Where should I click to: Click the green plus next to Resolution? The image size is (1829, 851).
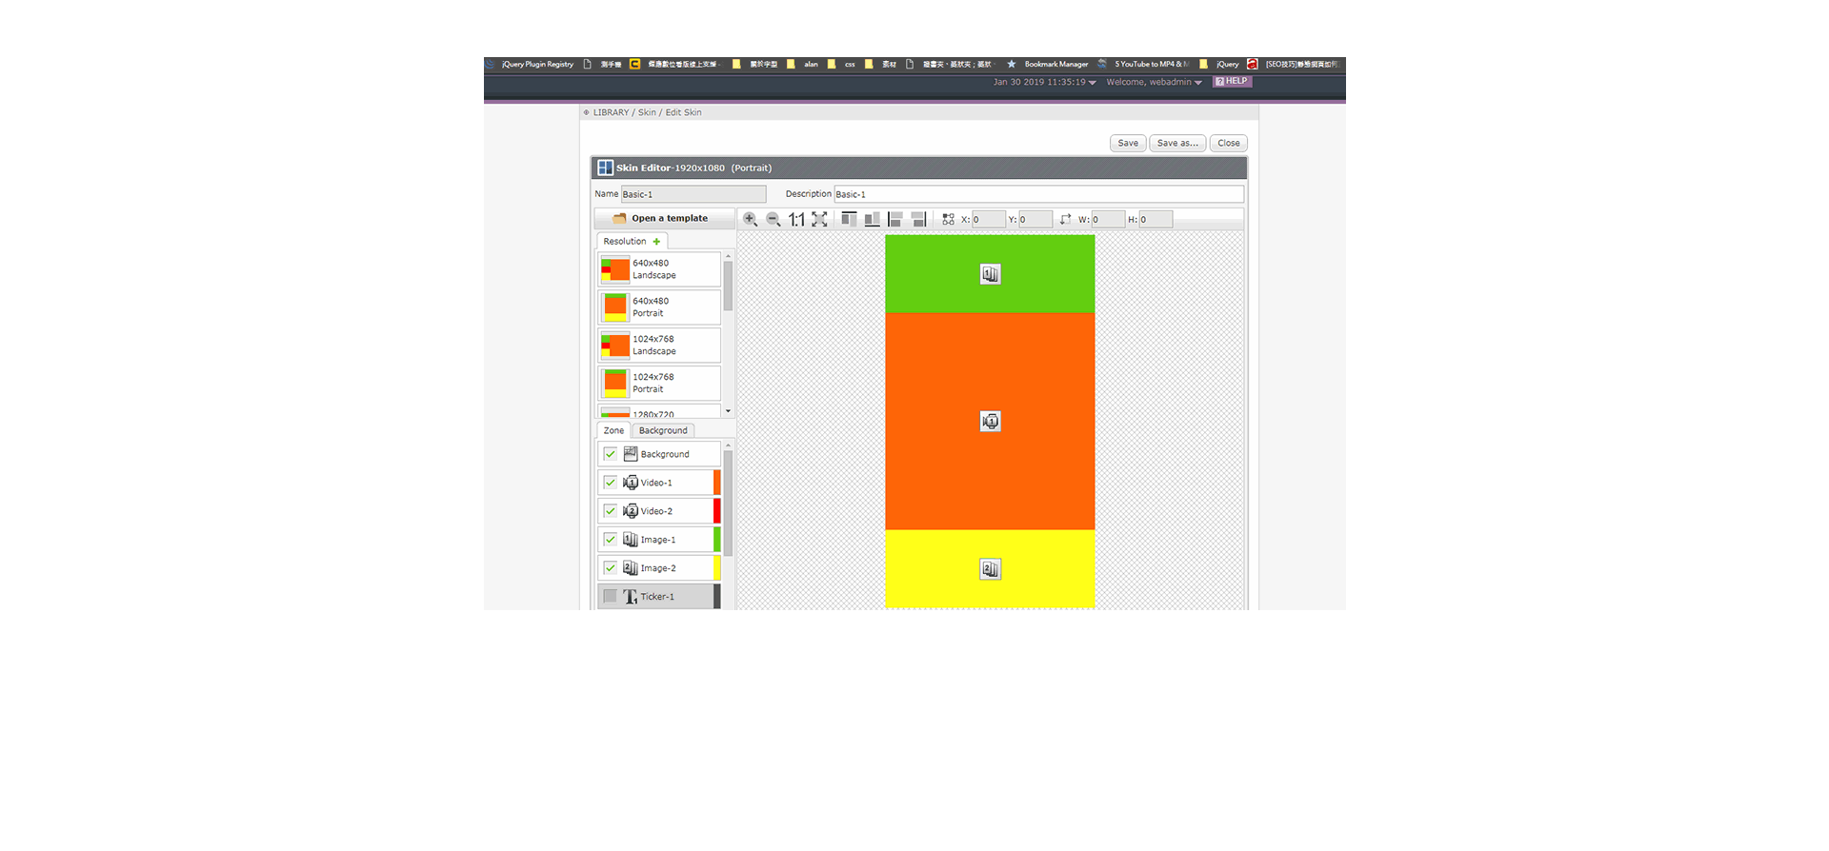click(x=656, y=242)
